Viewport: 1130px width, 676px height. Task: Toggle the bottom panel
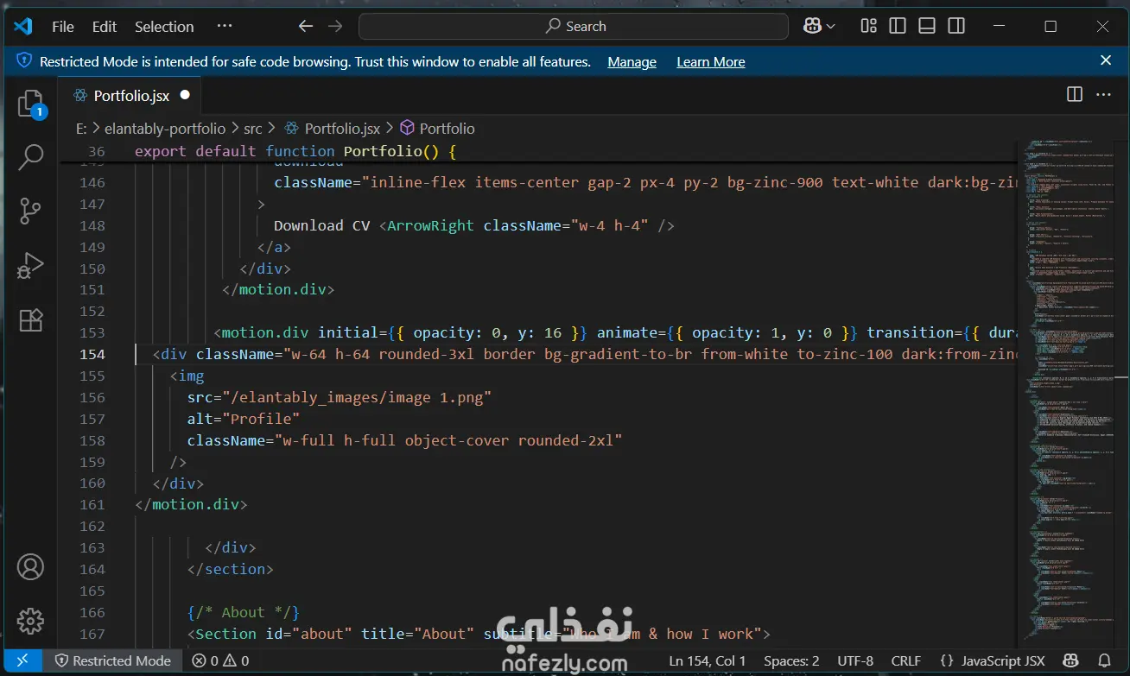tap(927, 26)
